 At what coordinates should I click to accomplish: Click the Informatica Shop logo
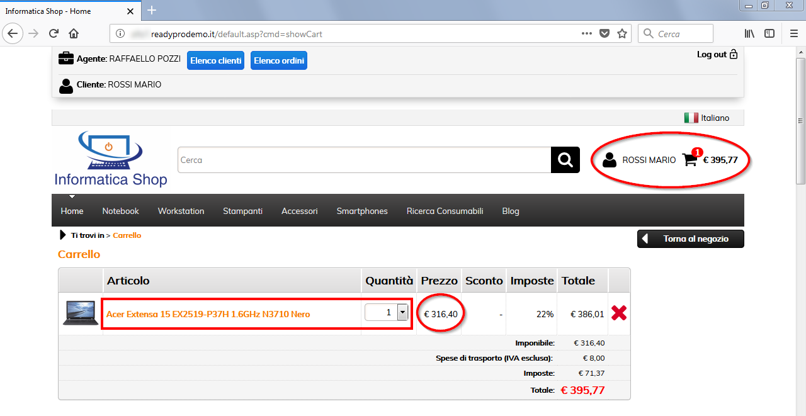[111, 160]
